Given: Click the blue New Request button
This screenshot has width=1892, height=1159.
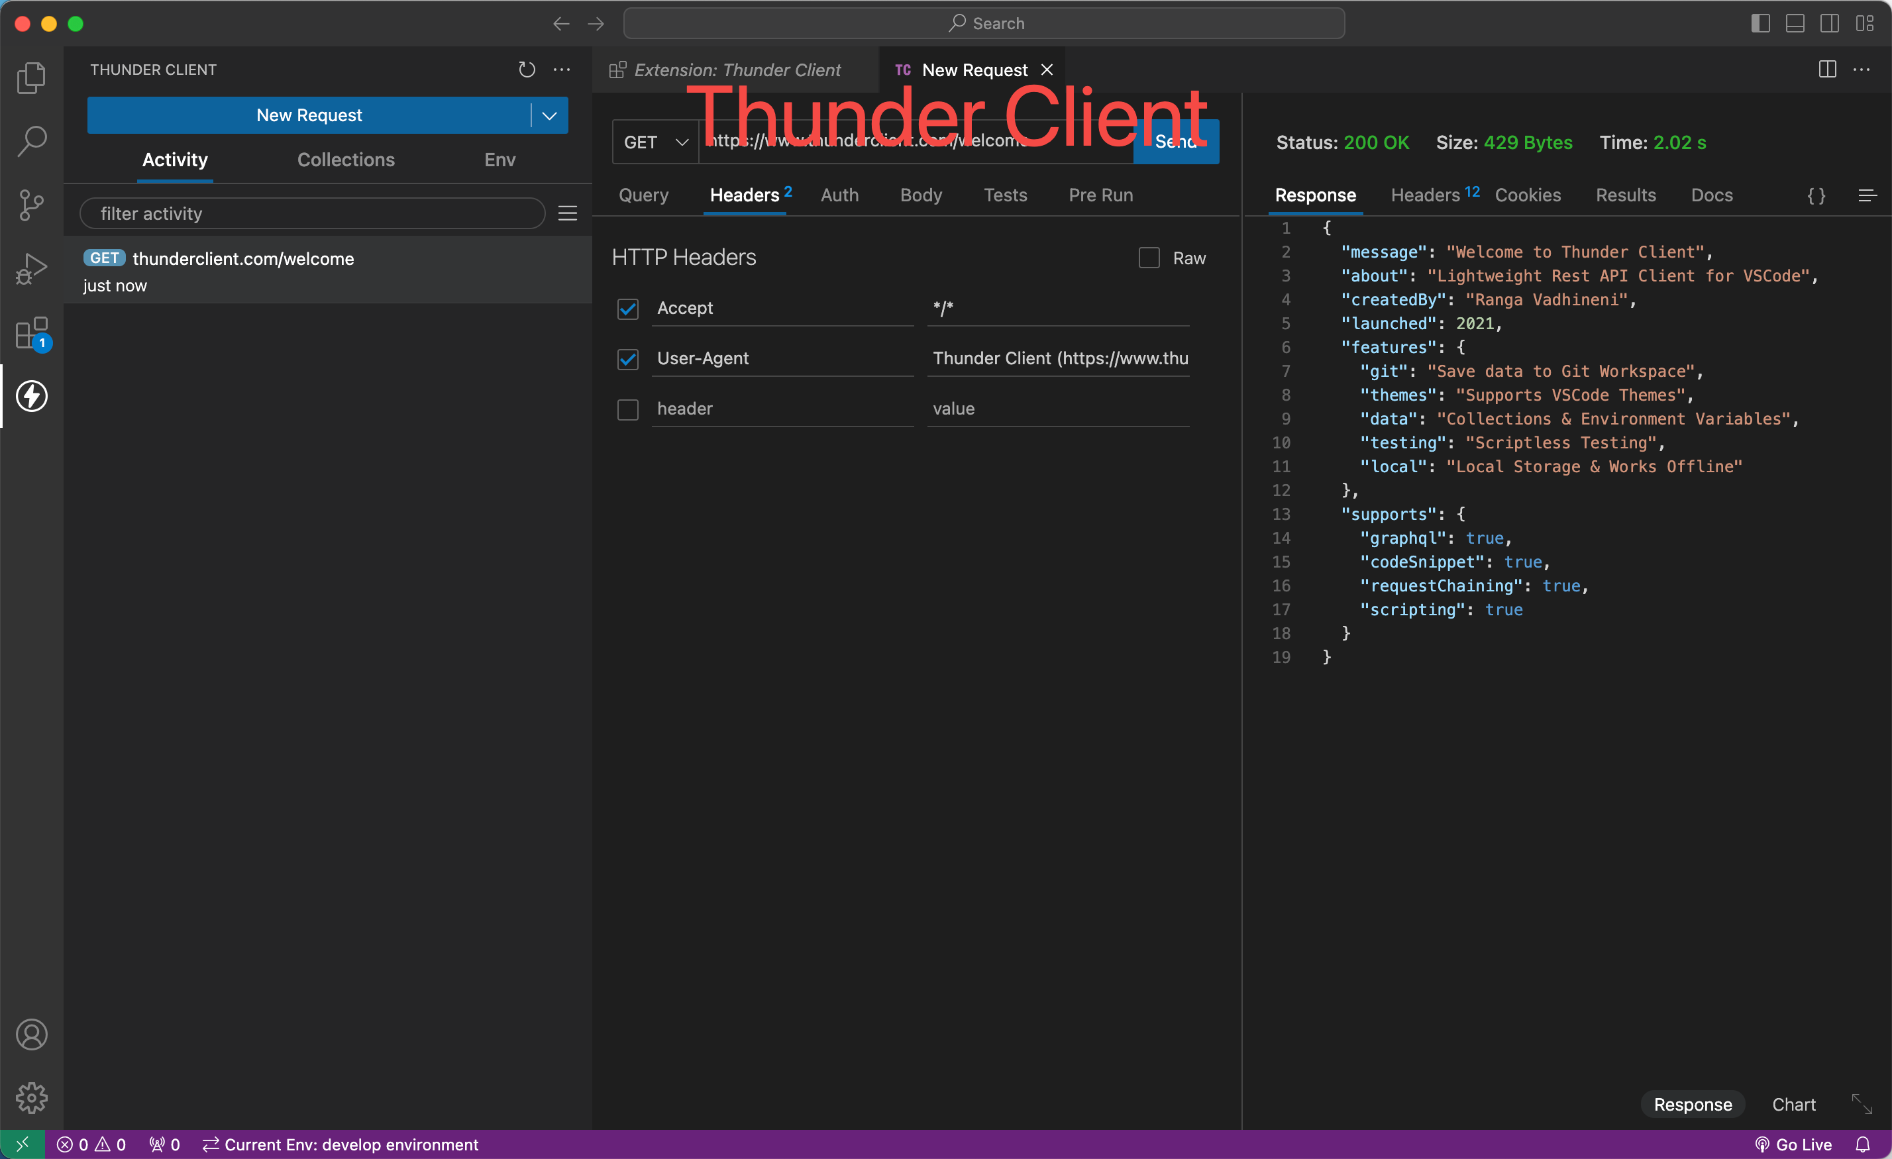Looking at the screenshot, I should tap(309, 115).
